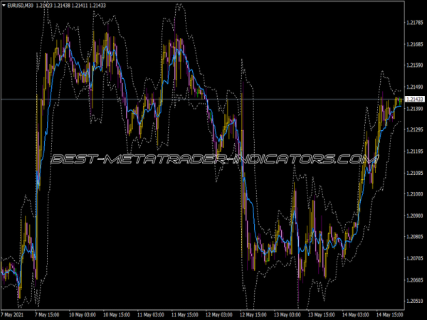Click the 1.21785 price axis label
This screenshot has height=320, width=427.
click(x=415, y=23)
